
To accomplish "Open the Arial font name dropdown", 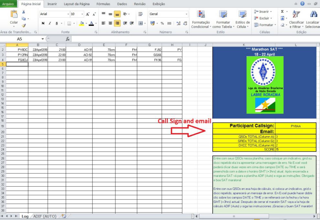I will pyautogui.click(x=68, y=14).
